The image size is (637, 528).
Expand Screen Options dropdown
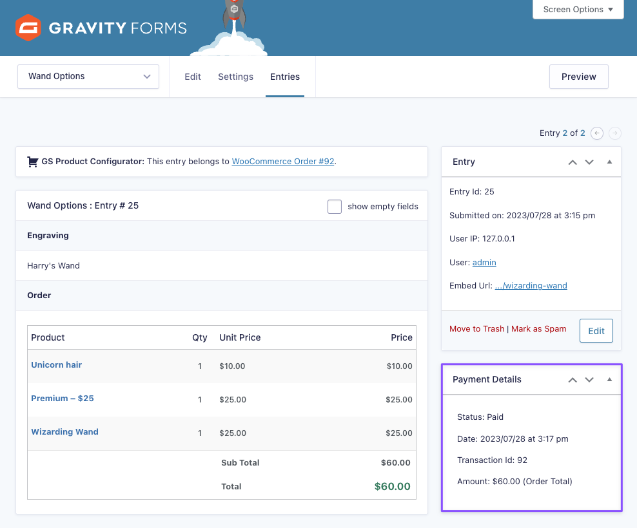[x=578, y=9]
